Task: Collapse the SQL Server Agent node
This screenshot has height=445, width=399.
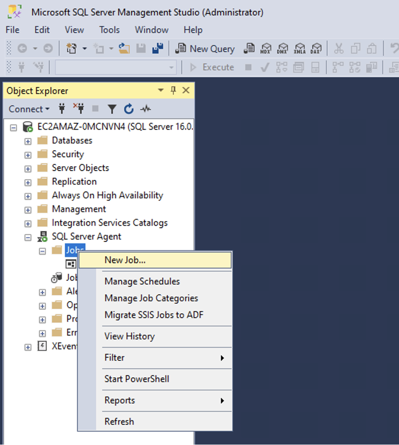Action: 28,237
